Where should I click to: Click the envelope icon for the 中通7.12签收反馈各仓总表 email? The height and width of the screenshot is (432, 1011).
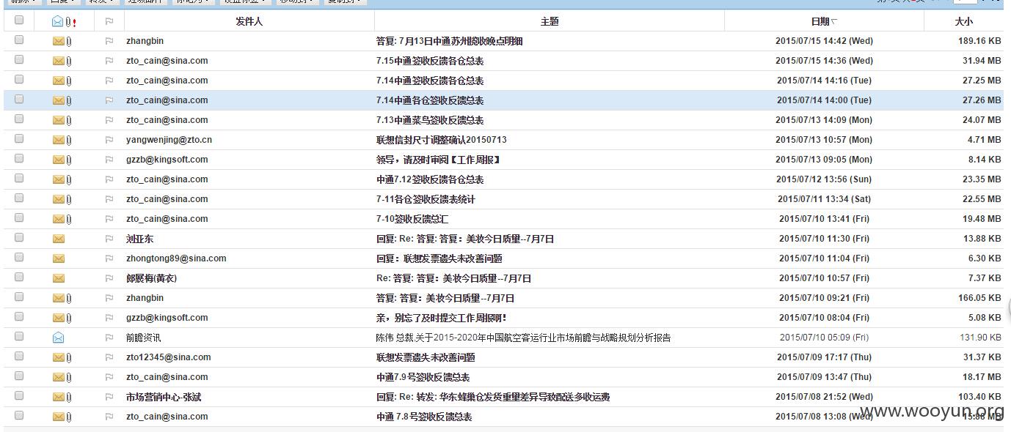[58, 179]
